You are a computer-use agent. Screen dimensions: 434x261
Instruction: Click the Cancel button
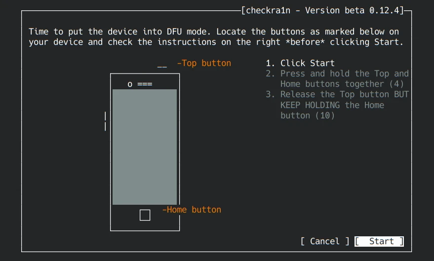325,241
